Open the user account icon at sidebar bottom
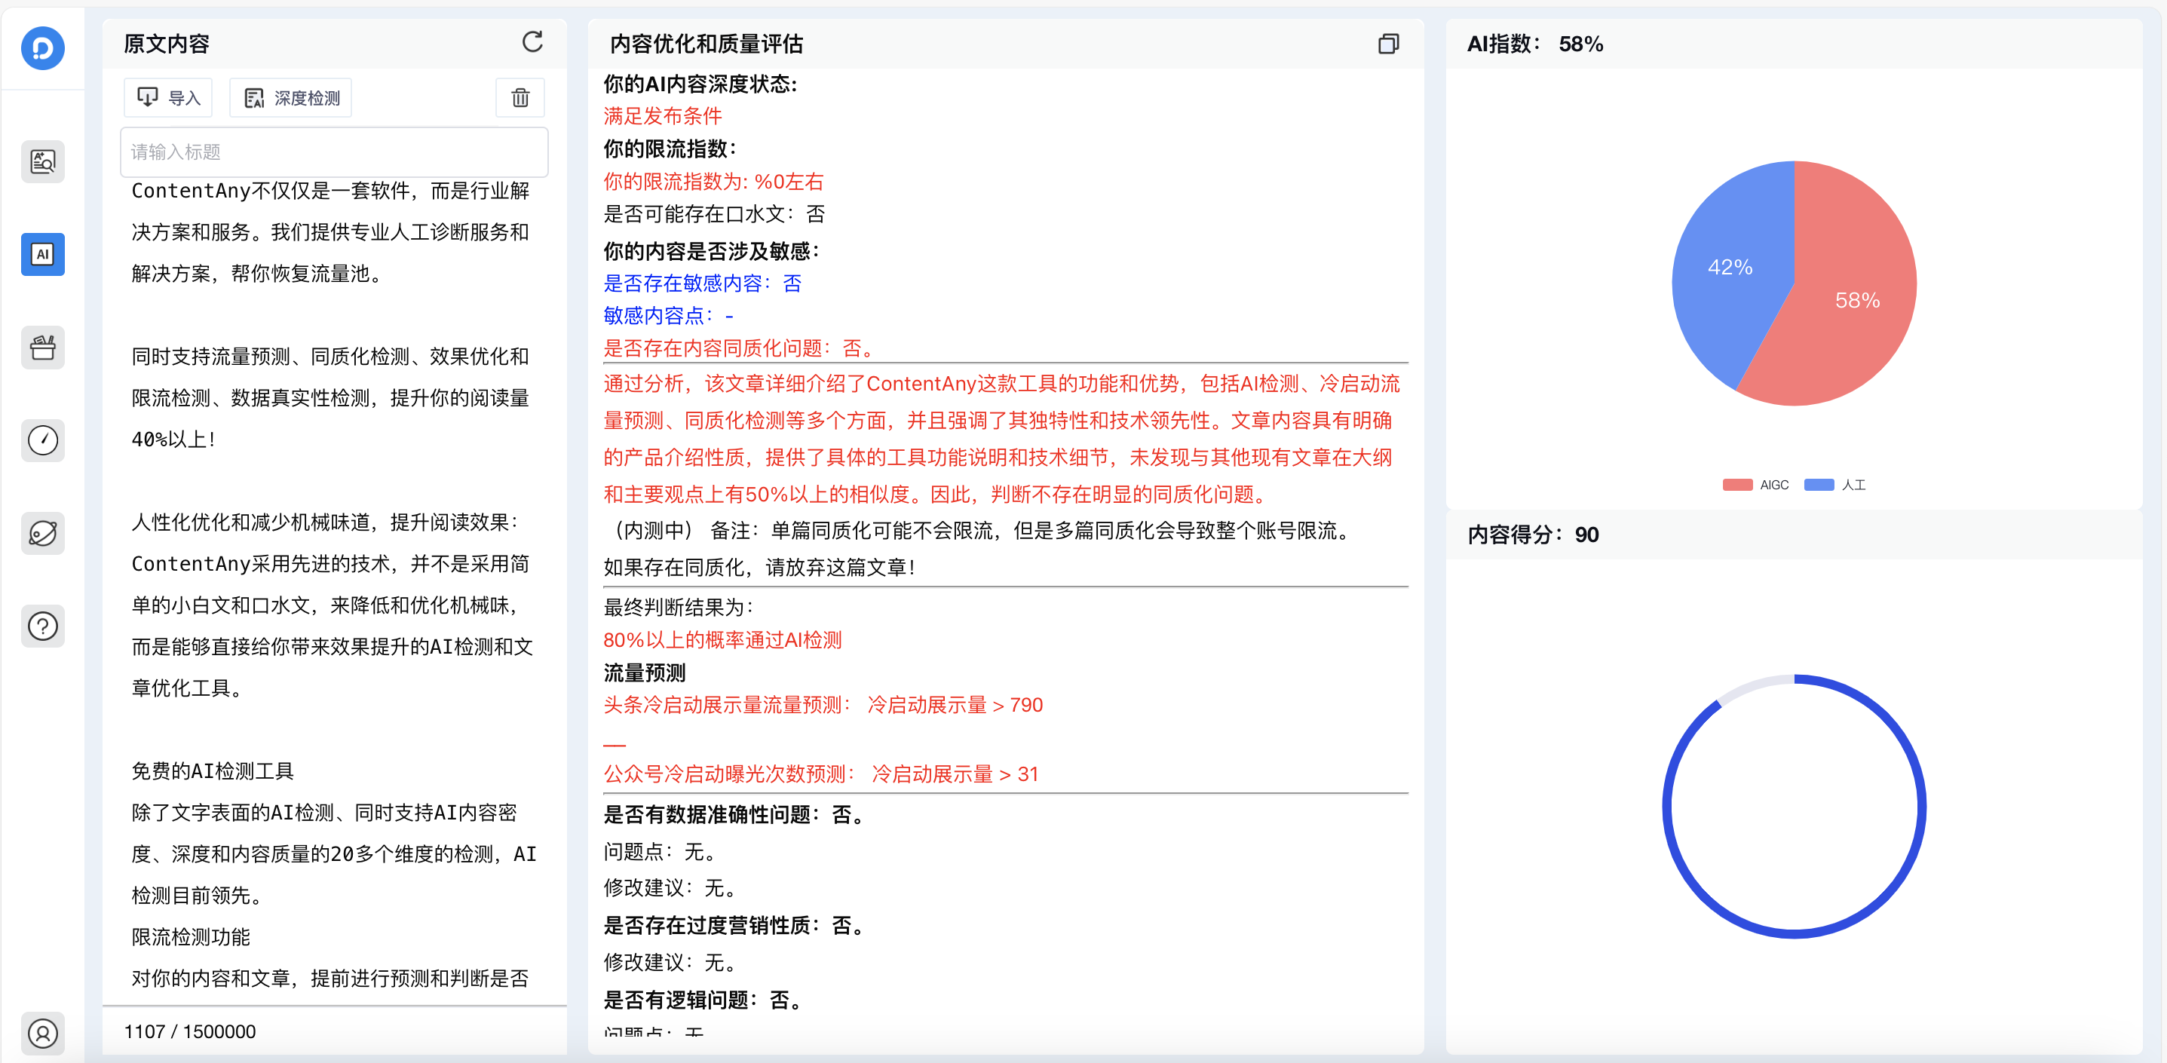Viewport: 2167px width, 1063px height. point(43,1034)
